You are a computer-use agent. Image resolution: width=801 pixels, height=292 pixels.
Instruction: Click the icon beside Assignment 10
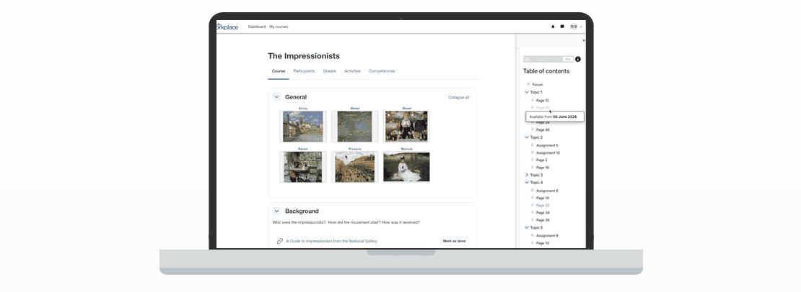(x=533, y=152)
